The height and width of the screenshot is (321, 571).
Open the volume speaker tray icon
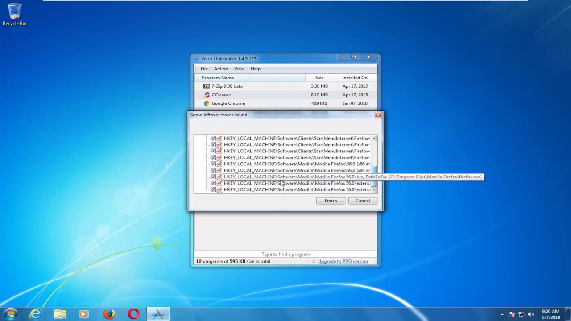pyautogui.click(x=531, y=314)
